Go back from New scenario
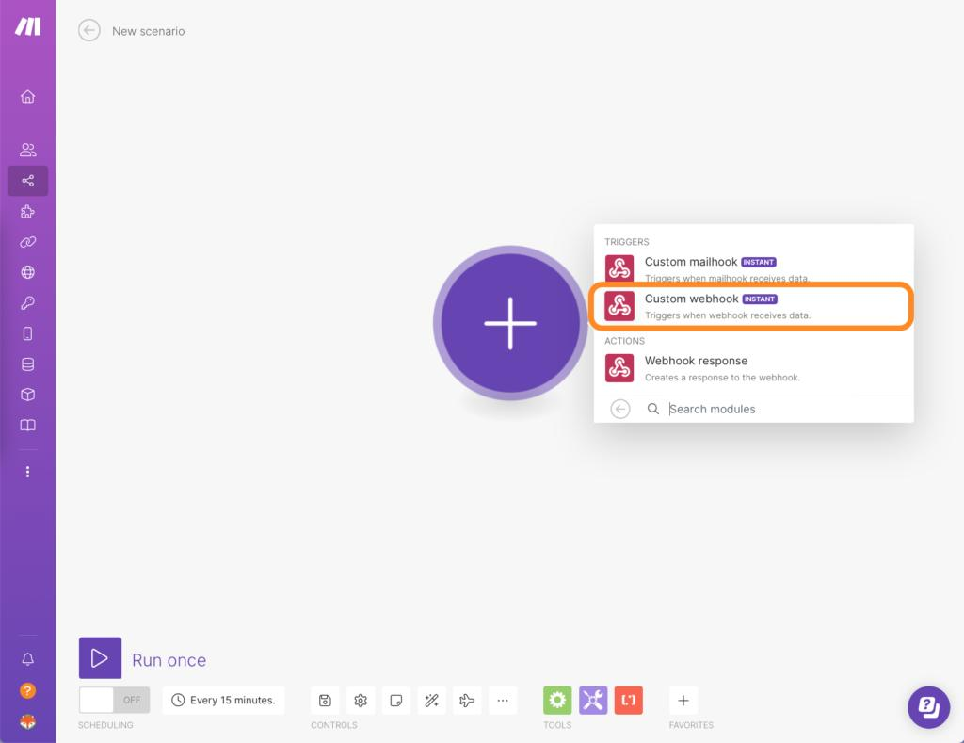 tap(89, 30)
